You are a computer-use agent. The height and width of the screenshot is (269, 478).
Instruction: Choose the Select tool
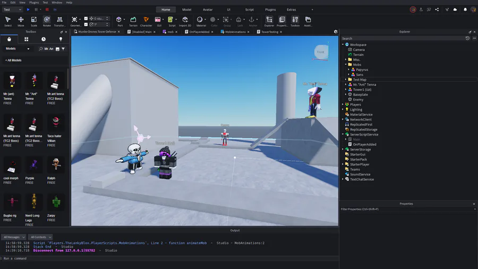(x=8, y=21)
